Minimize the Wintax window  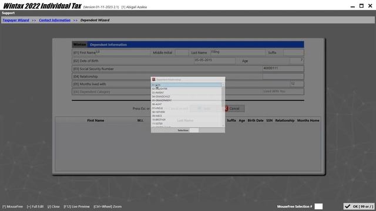coord(352,6)
